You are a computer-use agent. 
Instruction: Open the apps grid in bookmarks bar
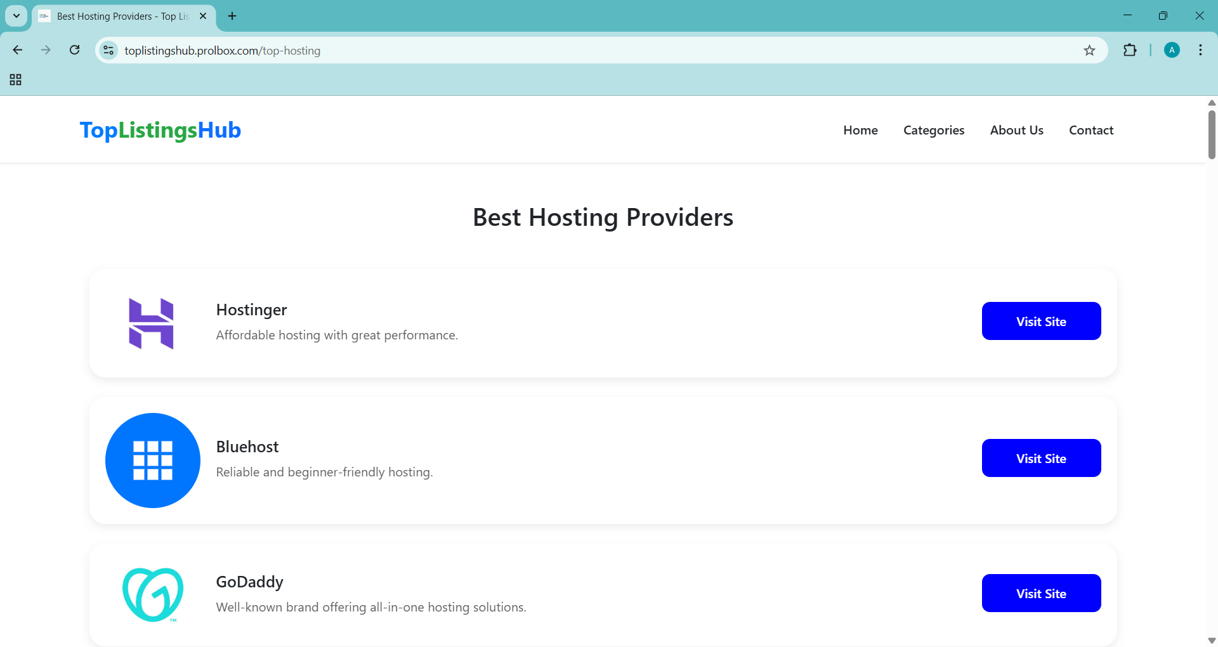(x=16, y=79)
